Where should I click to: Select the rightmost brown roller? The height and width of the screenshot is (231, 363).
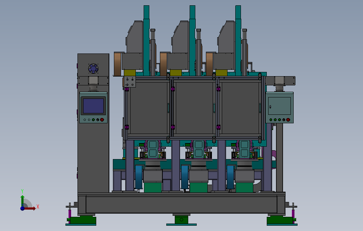tap(209, 64)
